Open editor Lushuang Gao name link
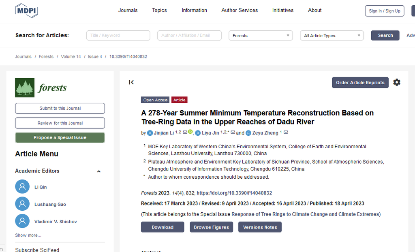The image size is (415, 252). click(x=50, y=204)
